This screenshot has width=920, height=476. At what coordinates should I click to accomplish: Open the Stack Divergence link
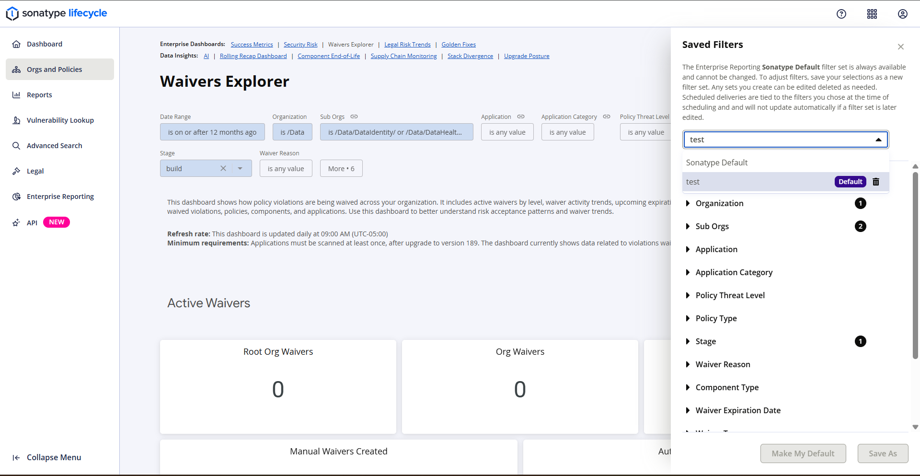(x=470, y=56)
